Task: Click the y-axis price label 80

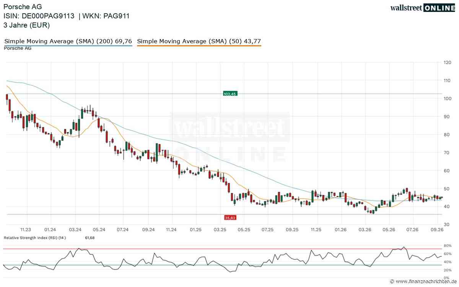Action: pyautogui.click(x=446, y=134)
